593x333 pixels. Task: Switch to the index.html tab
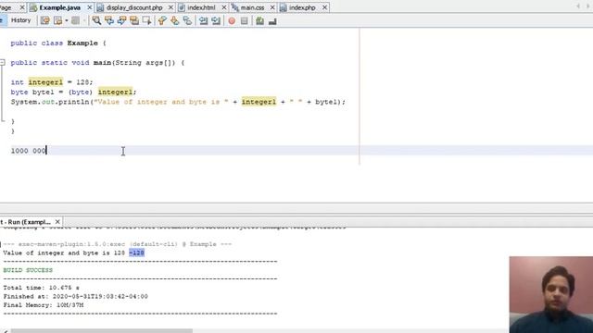pyautogui.click(x=201, y=7)
